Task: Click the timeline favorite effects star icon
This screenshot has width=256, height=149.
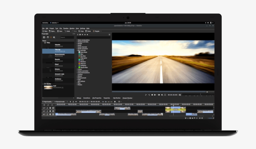Action: click(115, 102)
